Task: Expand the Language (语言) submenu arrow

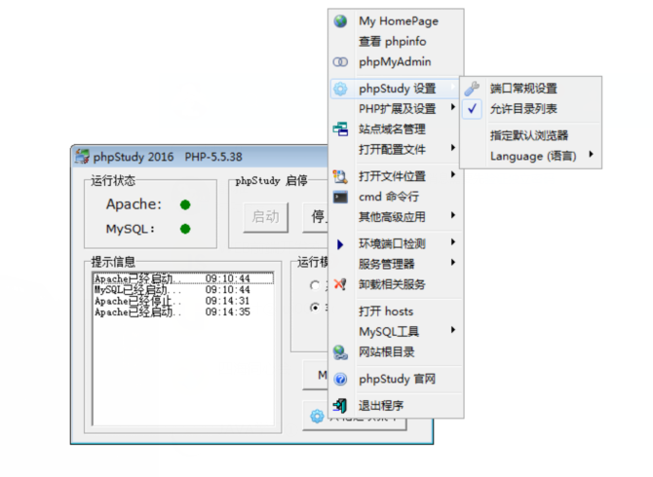Action: coord(591,154)
